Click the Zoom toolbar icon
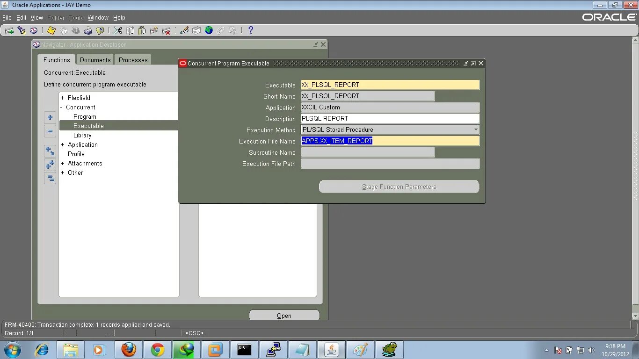This screenshot has width=639, height=359. click(x=196, y=30)
